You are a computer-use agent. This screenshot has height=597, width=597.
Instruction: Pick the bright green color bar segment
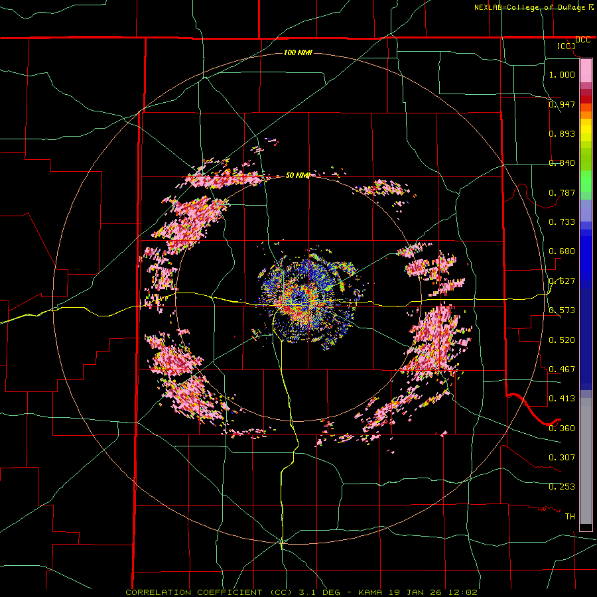point(586,181)
